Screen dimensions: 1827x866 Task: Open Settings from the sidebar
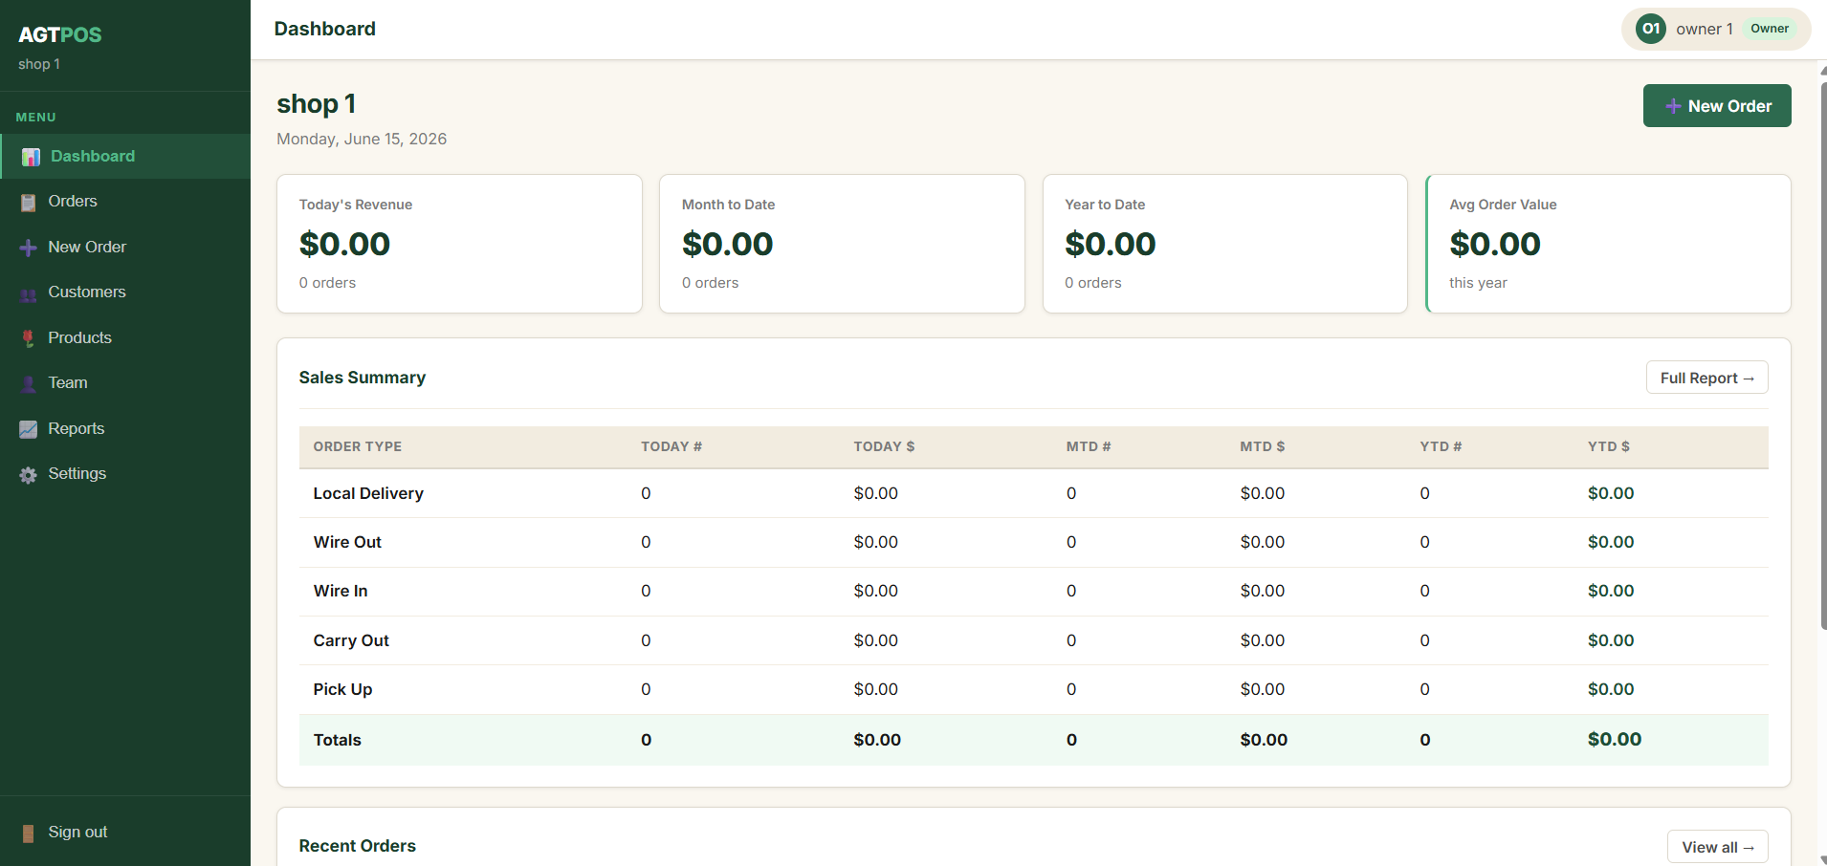point(125,474)
